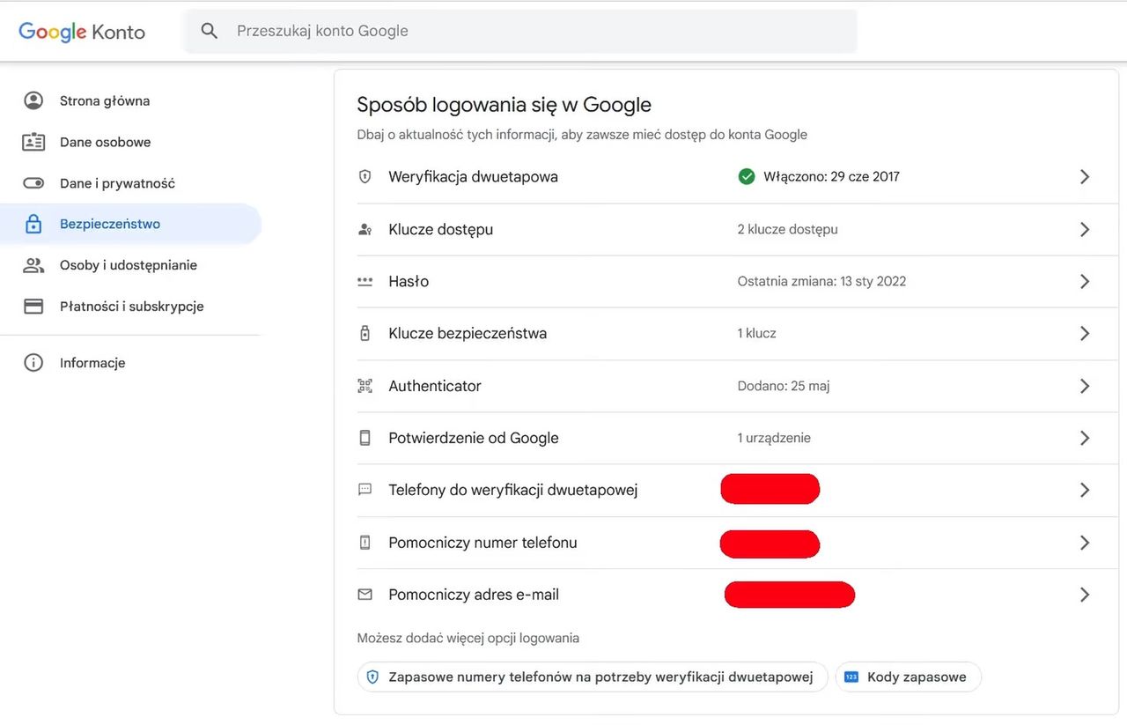Click the Klucze dostępu passkey icon
1127x725 pixels.
click(x=365, y=229)
